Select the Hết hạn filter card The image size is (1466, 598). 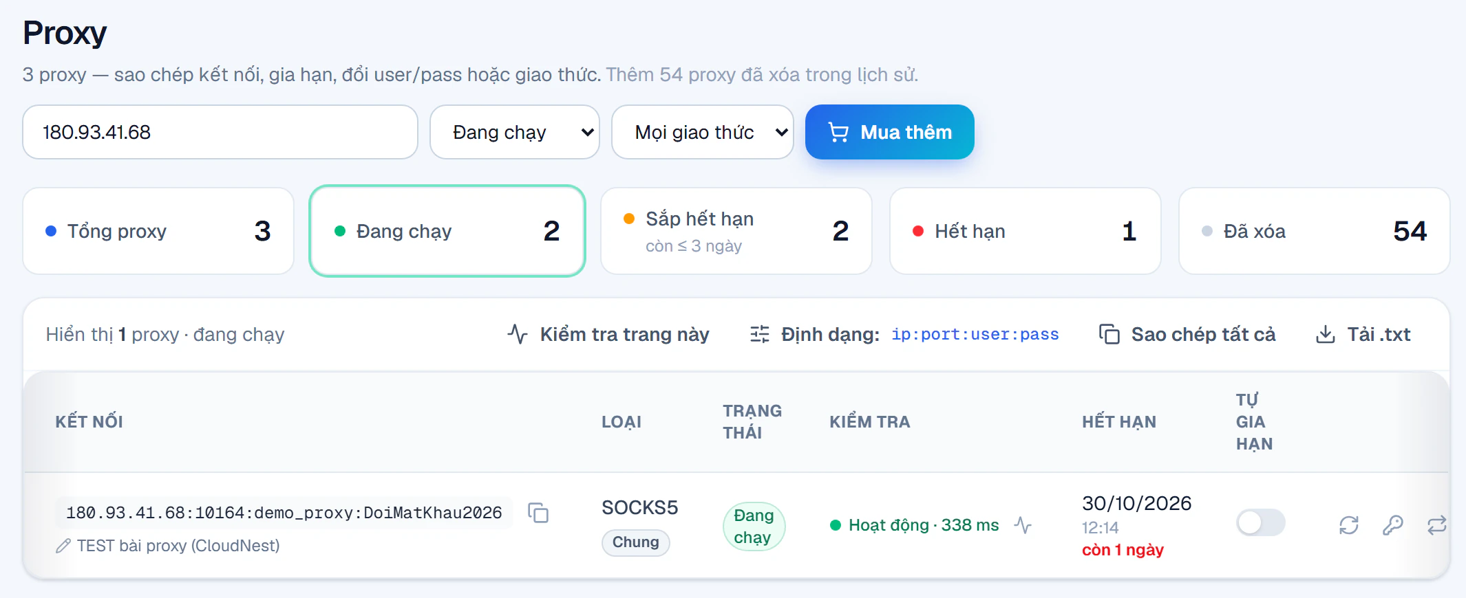point(1026,231)
